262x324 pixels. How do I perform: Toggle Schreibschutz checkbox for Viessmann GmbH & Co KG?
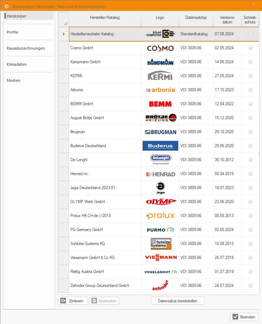coord(250,258)
